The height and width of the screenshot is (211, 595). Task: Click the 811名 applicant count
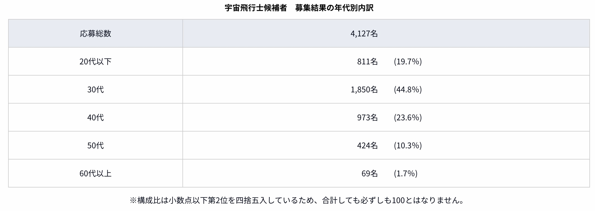(x=367, y=62)
